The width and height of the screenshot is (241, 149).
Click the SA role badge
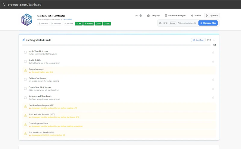pyautogui.click(x=98, y=24)
